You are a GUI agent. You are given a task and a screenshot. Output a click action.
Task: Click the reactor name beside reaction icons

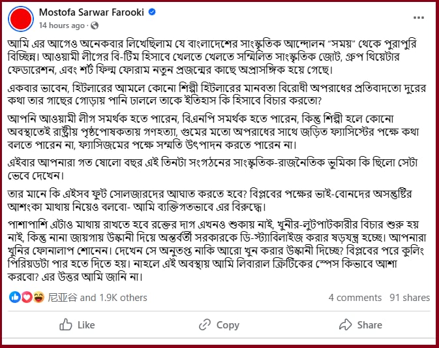[x=62, y=298]
